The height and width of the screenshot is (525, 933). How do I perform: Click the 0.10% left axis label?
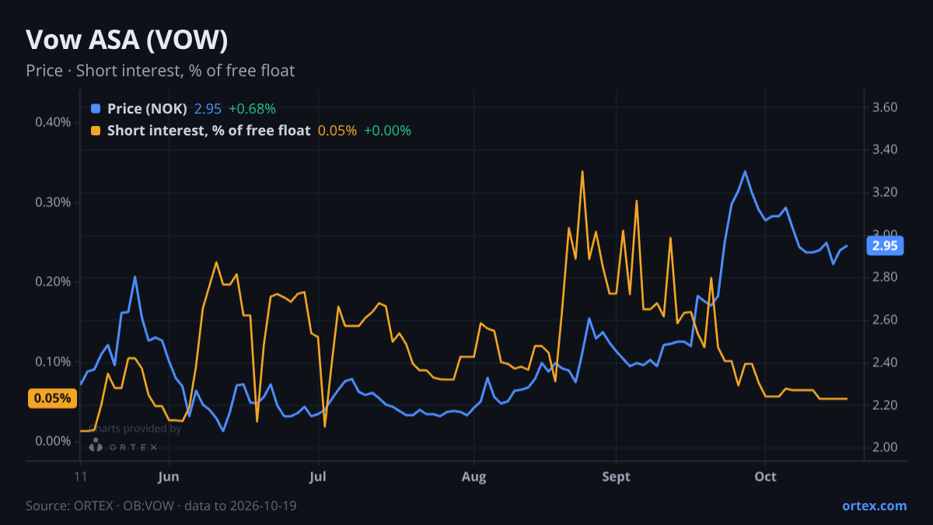point(54,362)
